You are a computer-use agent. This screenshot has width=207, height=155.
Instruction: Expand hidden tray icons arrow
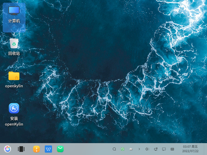pos(139,149)
